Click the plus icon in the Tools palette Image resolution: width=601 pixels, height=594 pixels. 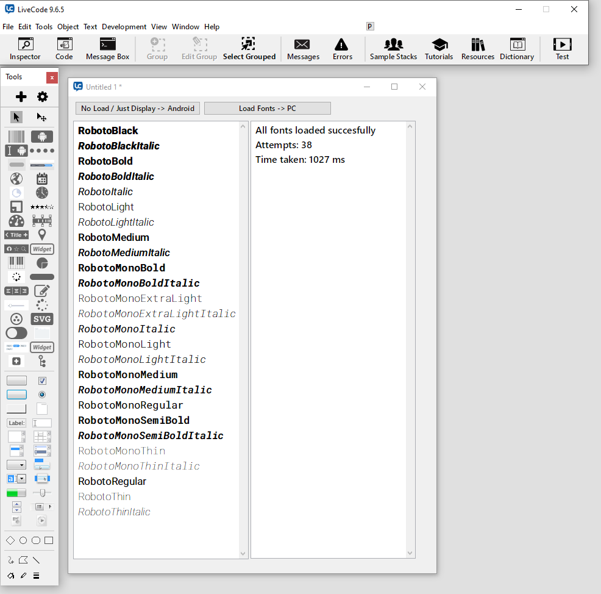pyautogui.click(x=21, y=96)
